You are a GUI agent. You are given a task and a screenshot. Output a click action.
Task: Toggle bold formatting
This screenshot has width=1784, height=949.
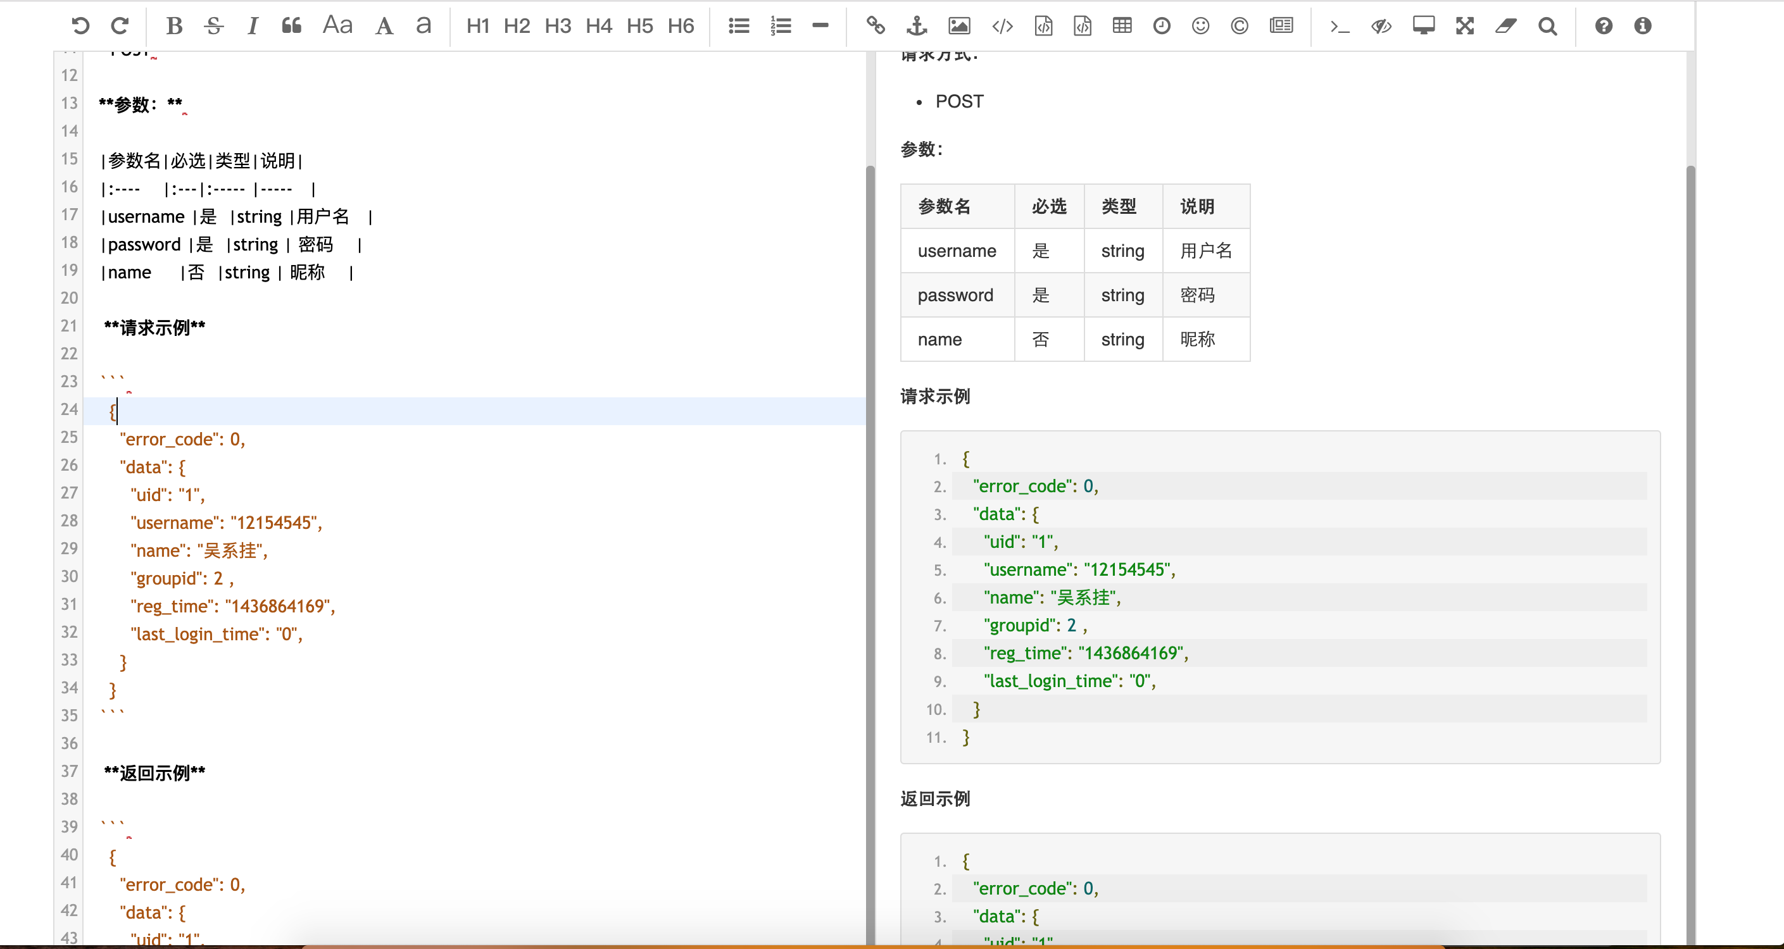coord(174,27)
